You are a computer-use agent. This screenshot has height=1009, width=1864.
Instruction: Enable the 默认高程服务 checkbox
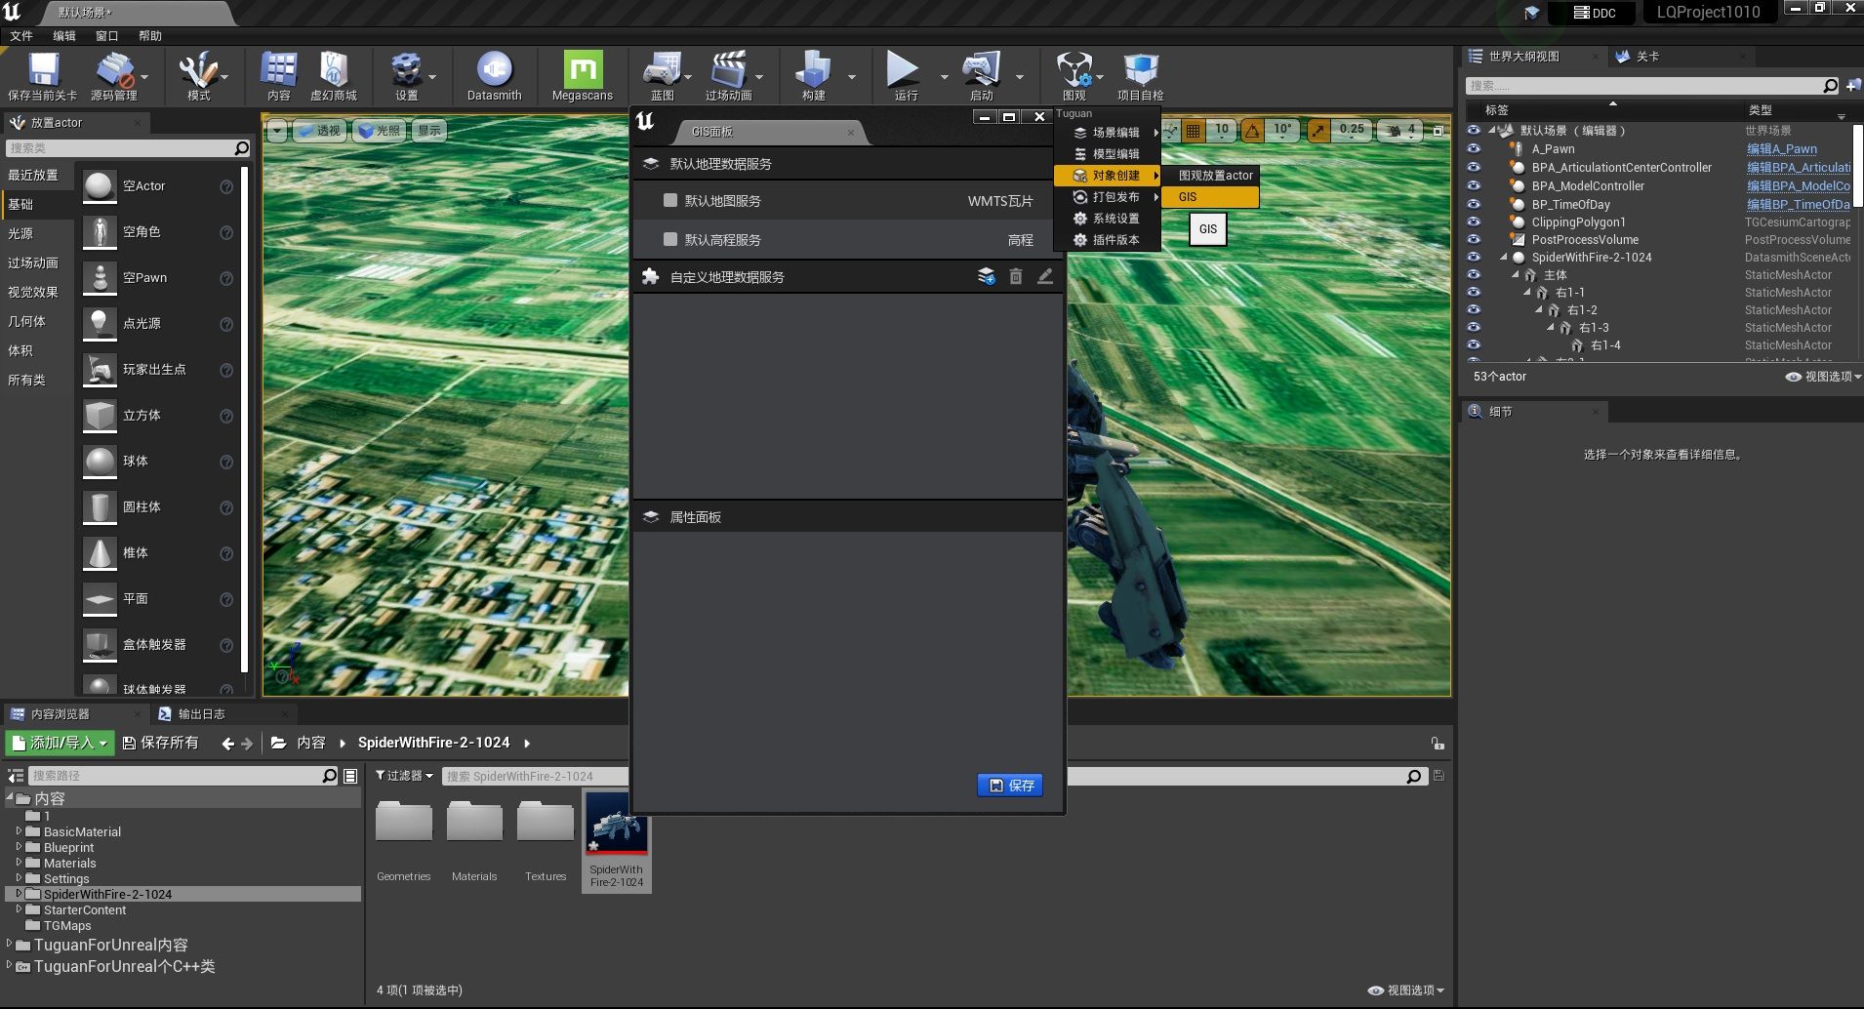[670, 240]
